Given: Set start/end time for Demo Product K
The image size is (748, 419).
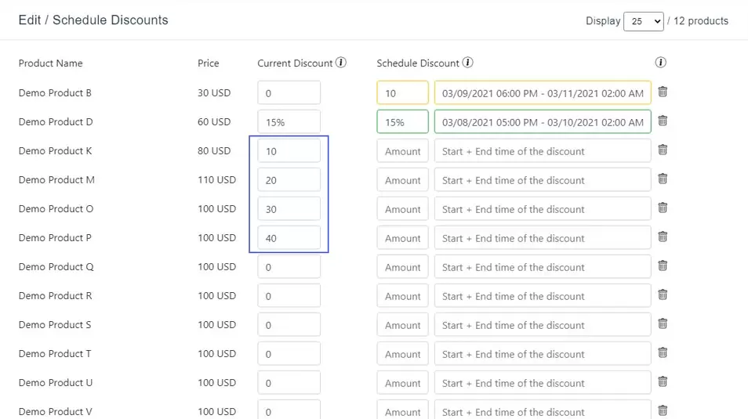Looking at the screenshot, I should [543, 151].
